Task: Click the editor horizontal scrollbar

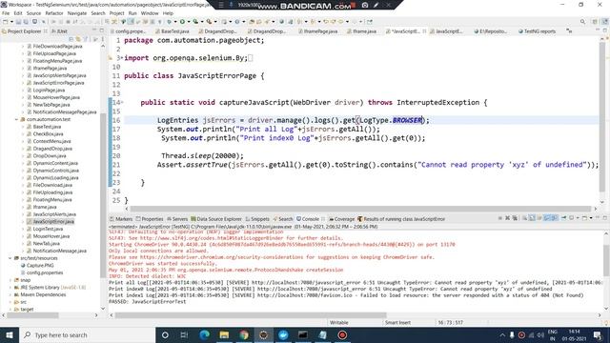Action: [359, 209]
